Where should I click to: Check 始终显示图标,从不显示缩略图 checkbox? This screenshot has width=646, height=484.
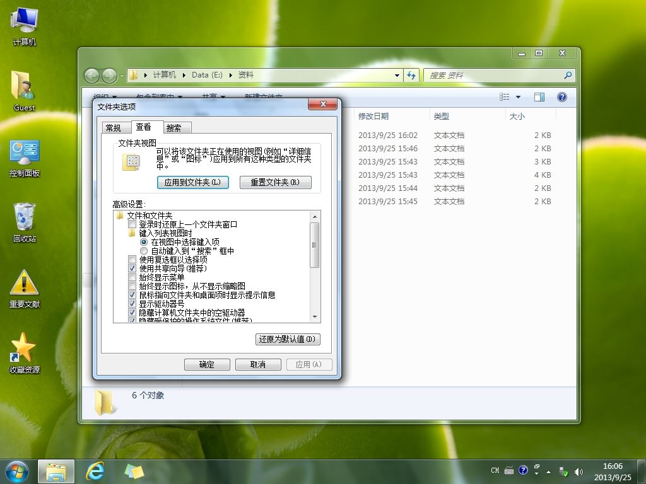pos(132,286)
